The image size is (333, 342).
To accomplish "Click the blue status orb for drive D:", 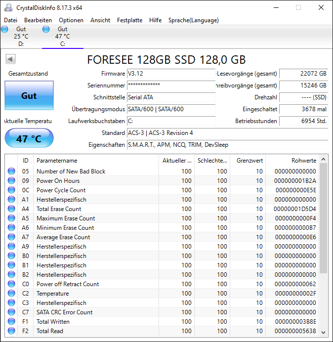I will coord(4,29).
